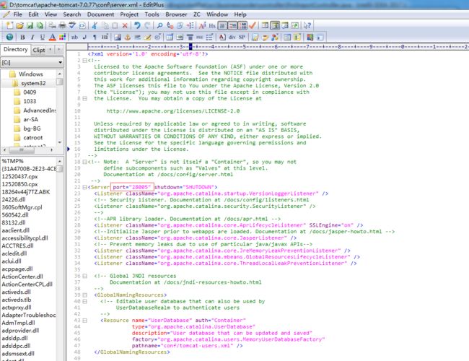Click the context help pointer icon
469x361 pixels.
click(x=307, y=25)
